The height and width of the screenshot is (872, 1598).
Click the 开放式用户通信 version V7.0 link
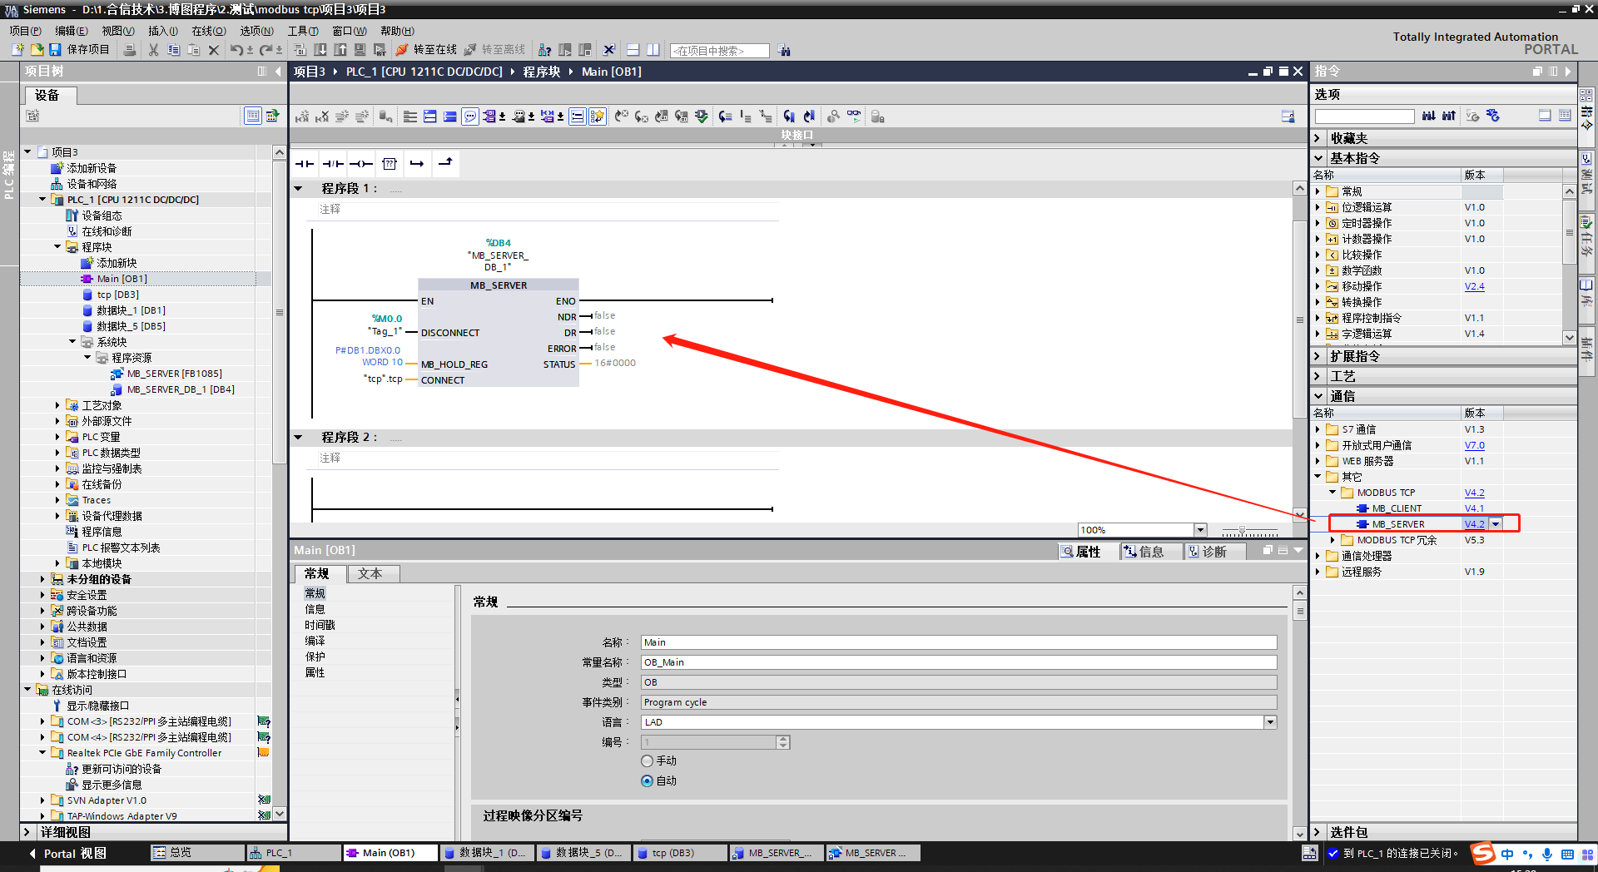pyautogui.click(x=1475, y=445)
